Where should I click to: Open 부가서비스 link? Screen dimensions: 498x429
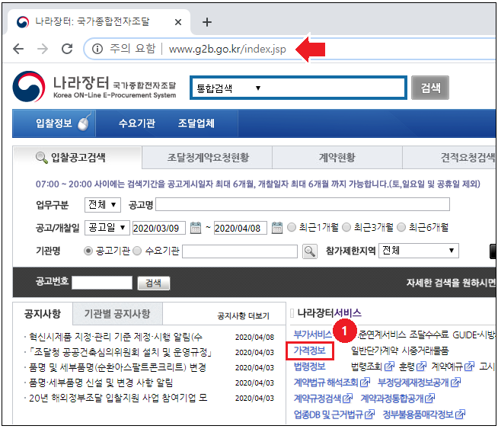pos(313,335)
